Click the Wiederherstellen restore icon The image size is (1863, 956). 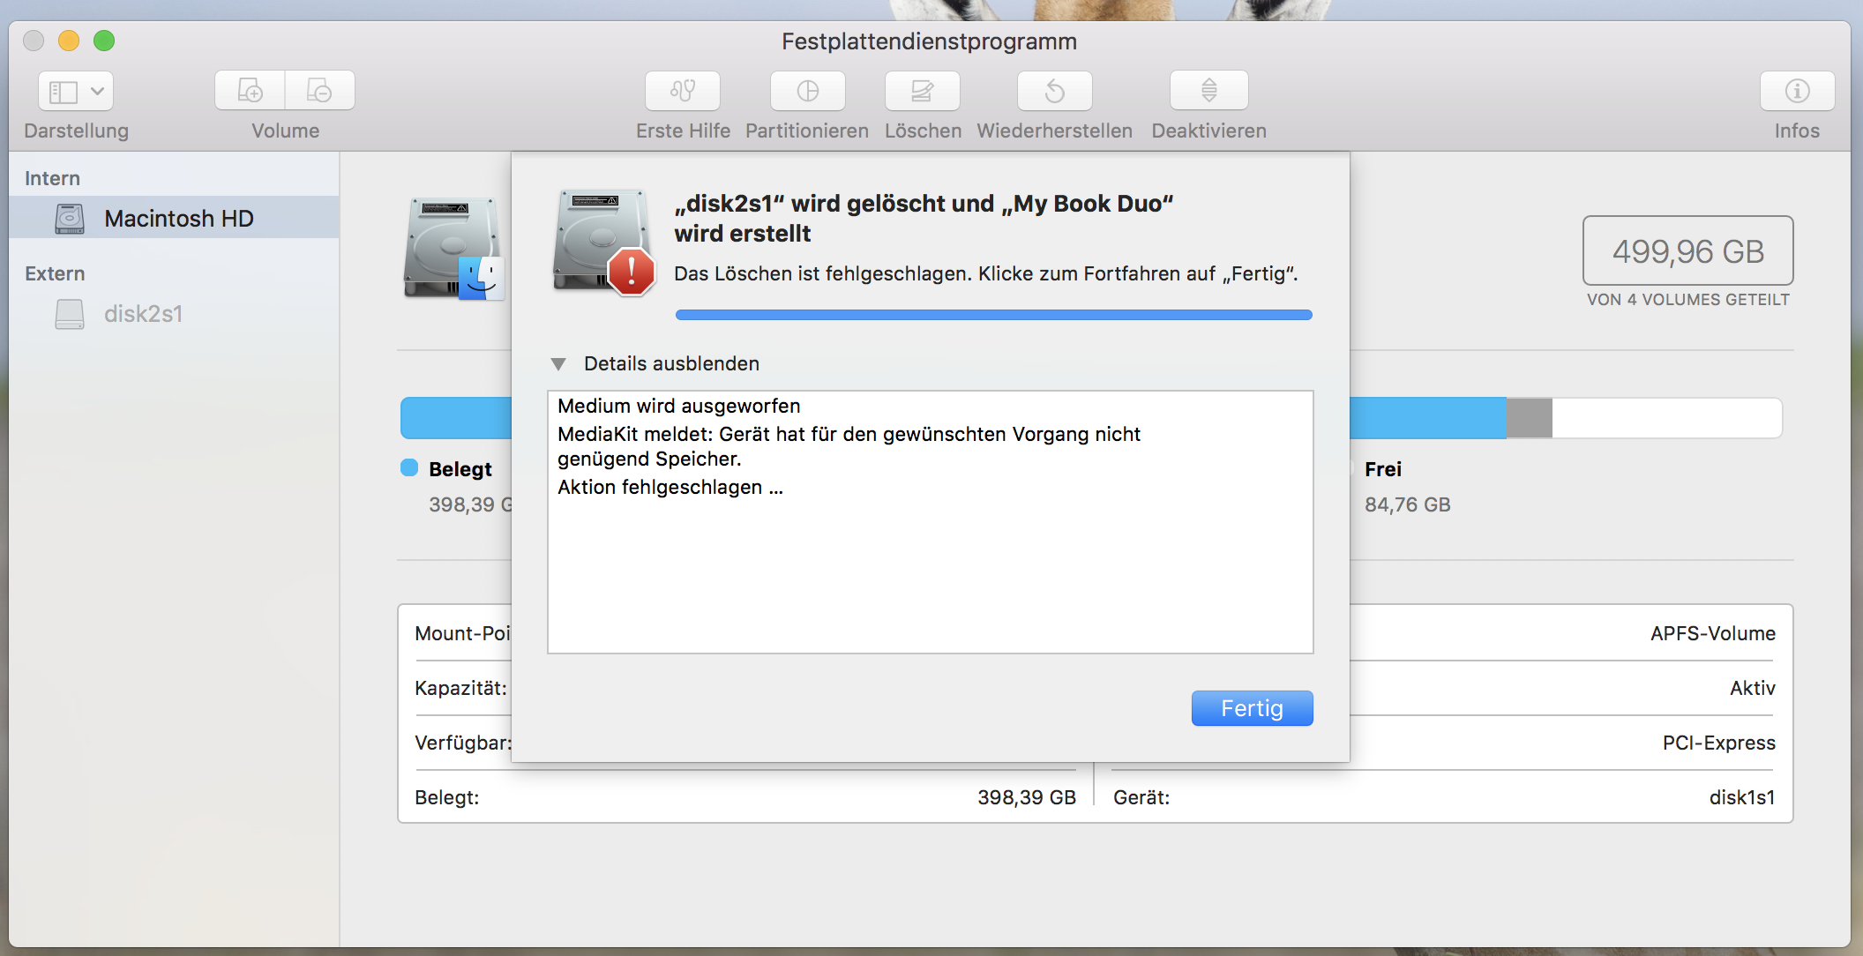[1054, 91]
